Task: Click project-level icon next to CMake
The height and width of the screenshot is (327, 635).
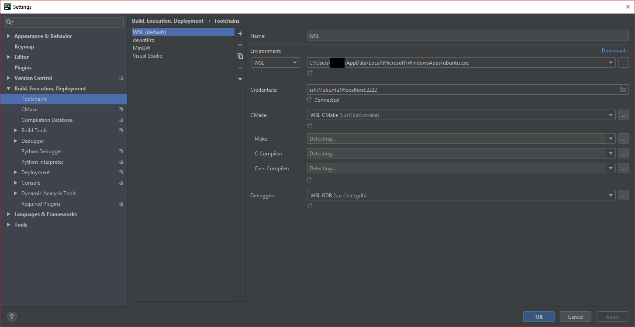Action: tap(121, 110)
